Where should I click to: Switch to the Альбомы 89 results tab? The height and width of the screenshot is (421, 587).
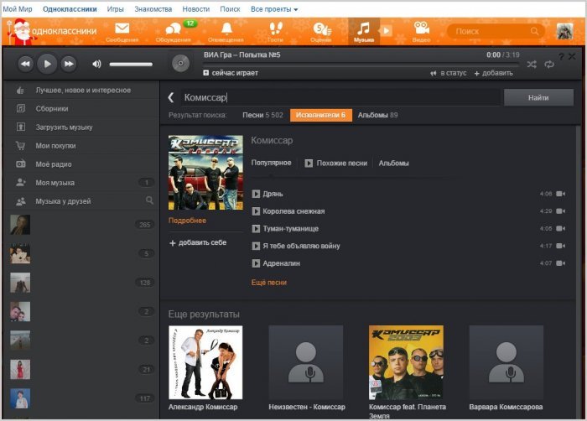[377, 114]
